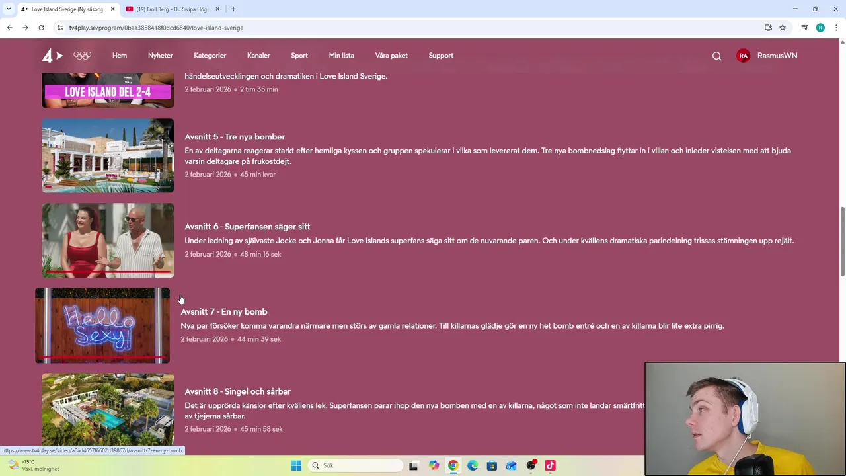Play Love Island Del 2-4 thumbnail
This screenshot has width=846, height=476.
coord(108,91)
